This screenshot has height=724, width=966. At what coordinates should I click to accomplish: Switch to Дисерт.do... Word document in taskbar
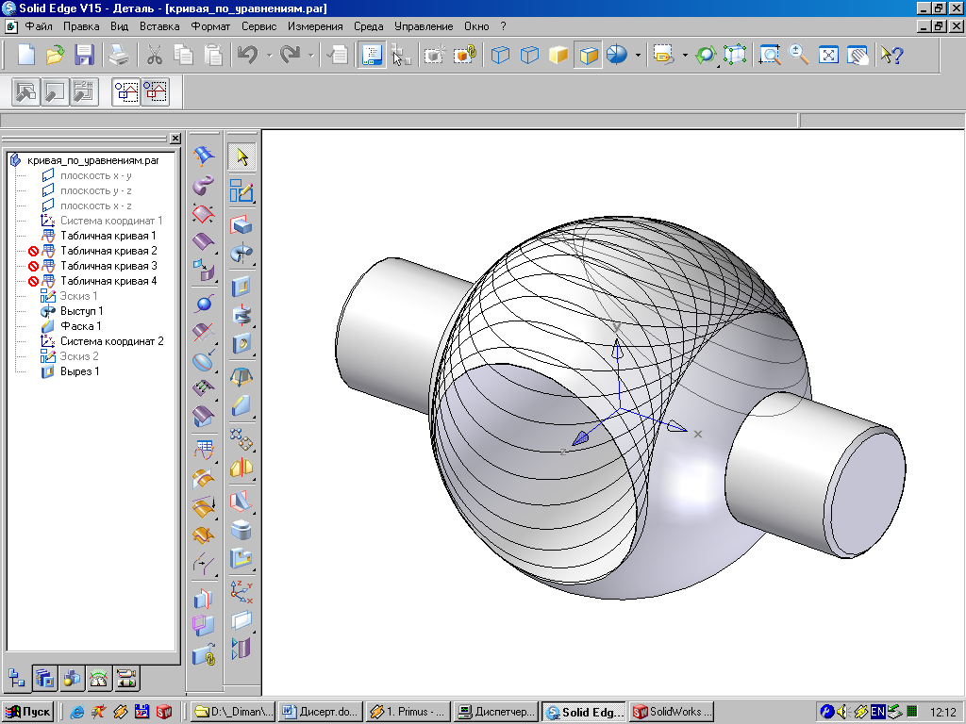point(320,712)
